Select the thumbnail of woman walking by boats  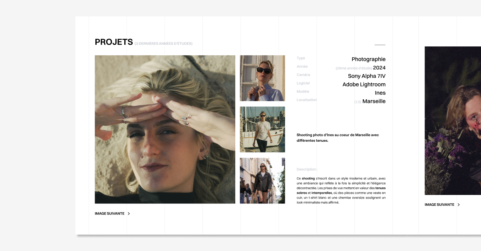click(x=262, y=129)
